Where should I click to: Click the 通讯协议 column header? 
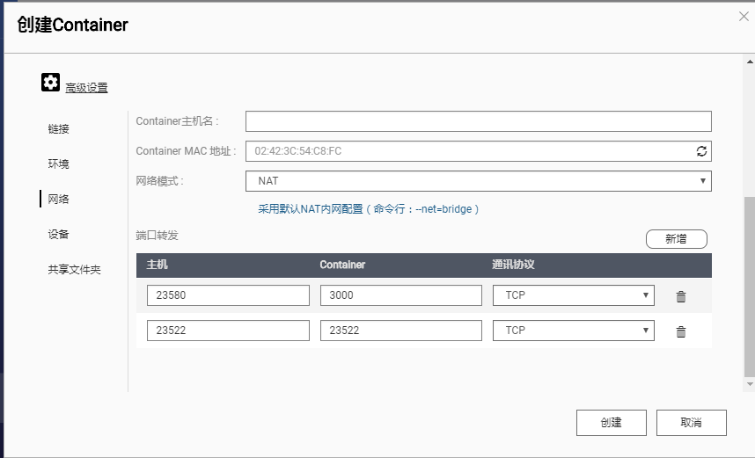click(x=513, y=265)
